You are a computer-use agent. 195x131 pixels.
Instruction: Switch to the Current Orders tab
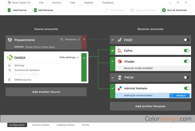coord(41,125)
